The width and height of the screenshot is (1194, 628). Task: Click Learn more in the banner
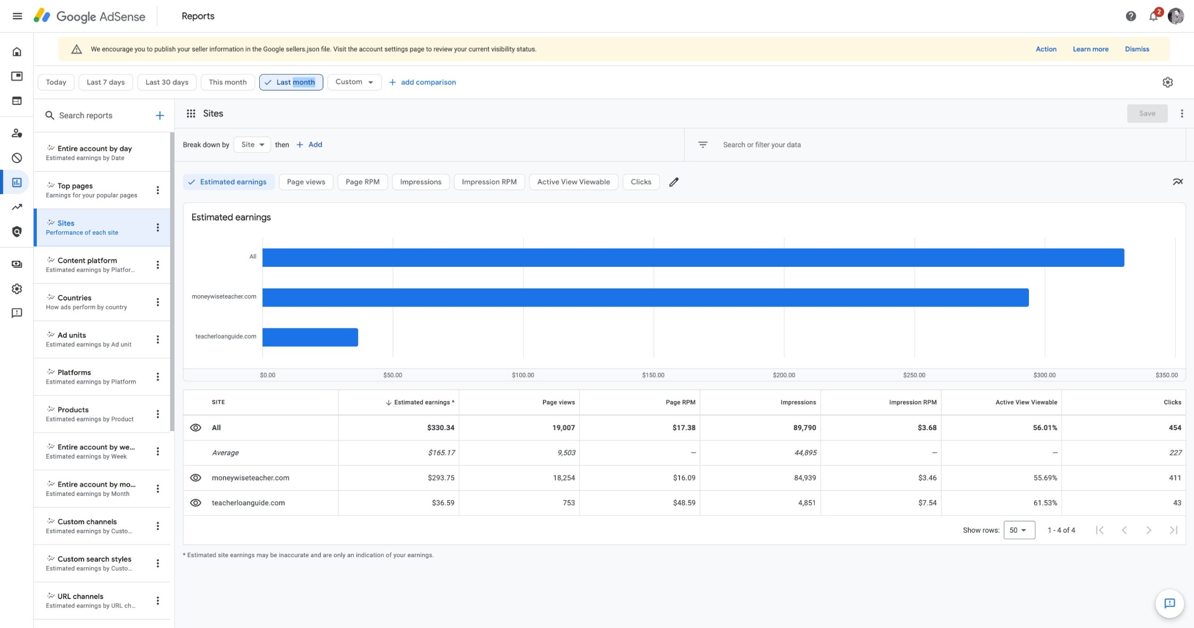tap(1090, 49)
